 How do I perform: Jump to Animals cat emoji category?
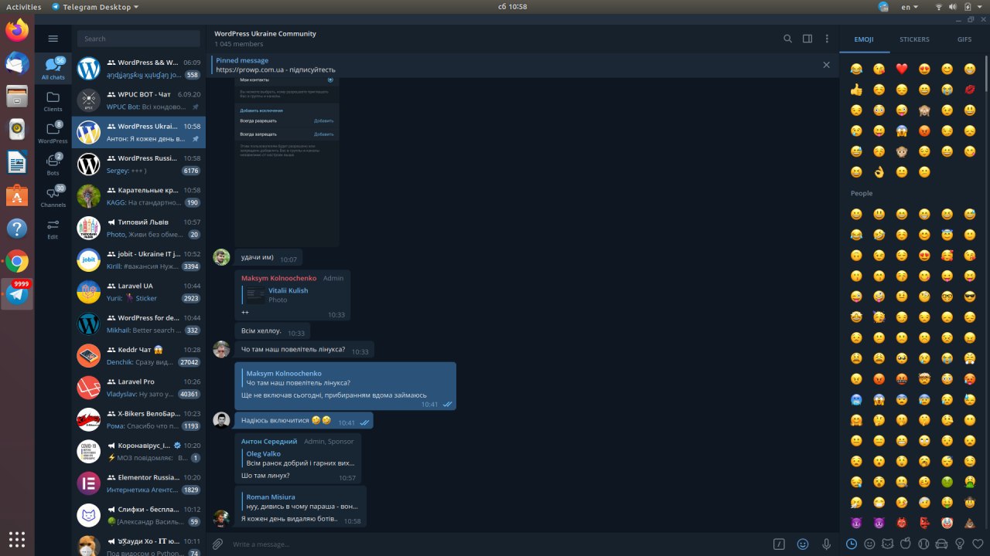coord(887,544)
